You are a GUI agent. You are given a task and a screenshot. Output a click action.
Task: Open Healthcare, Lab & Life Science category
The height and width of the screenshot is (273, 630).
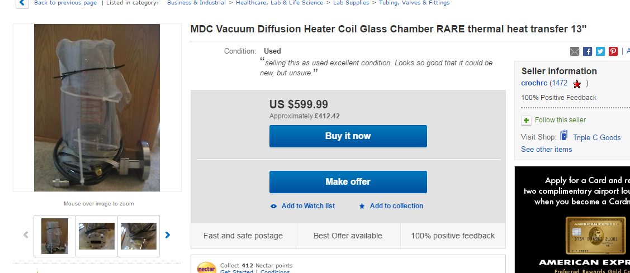(280, 3)
